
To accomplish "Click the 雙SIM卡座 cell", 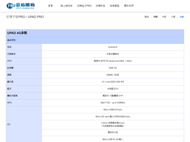I will click(113, 133).
